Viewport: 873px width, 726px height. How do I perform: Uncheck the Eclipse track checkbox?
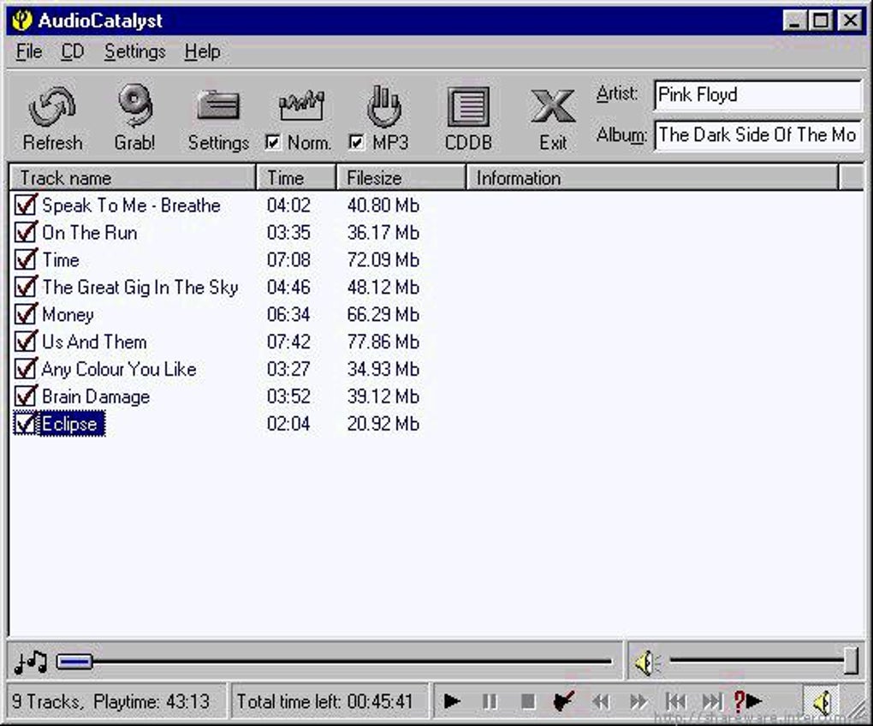coord(25,423)
